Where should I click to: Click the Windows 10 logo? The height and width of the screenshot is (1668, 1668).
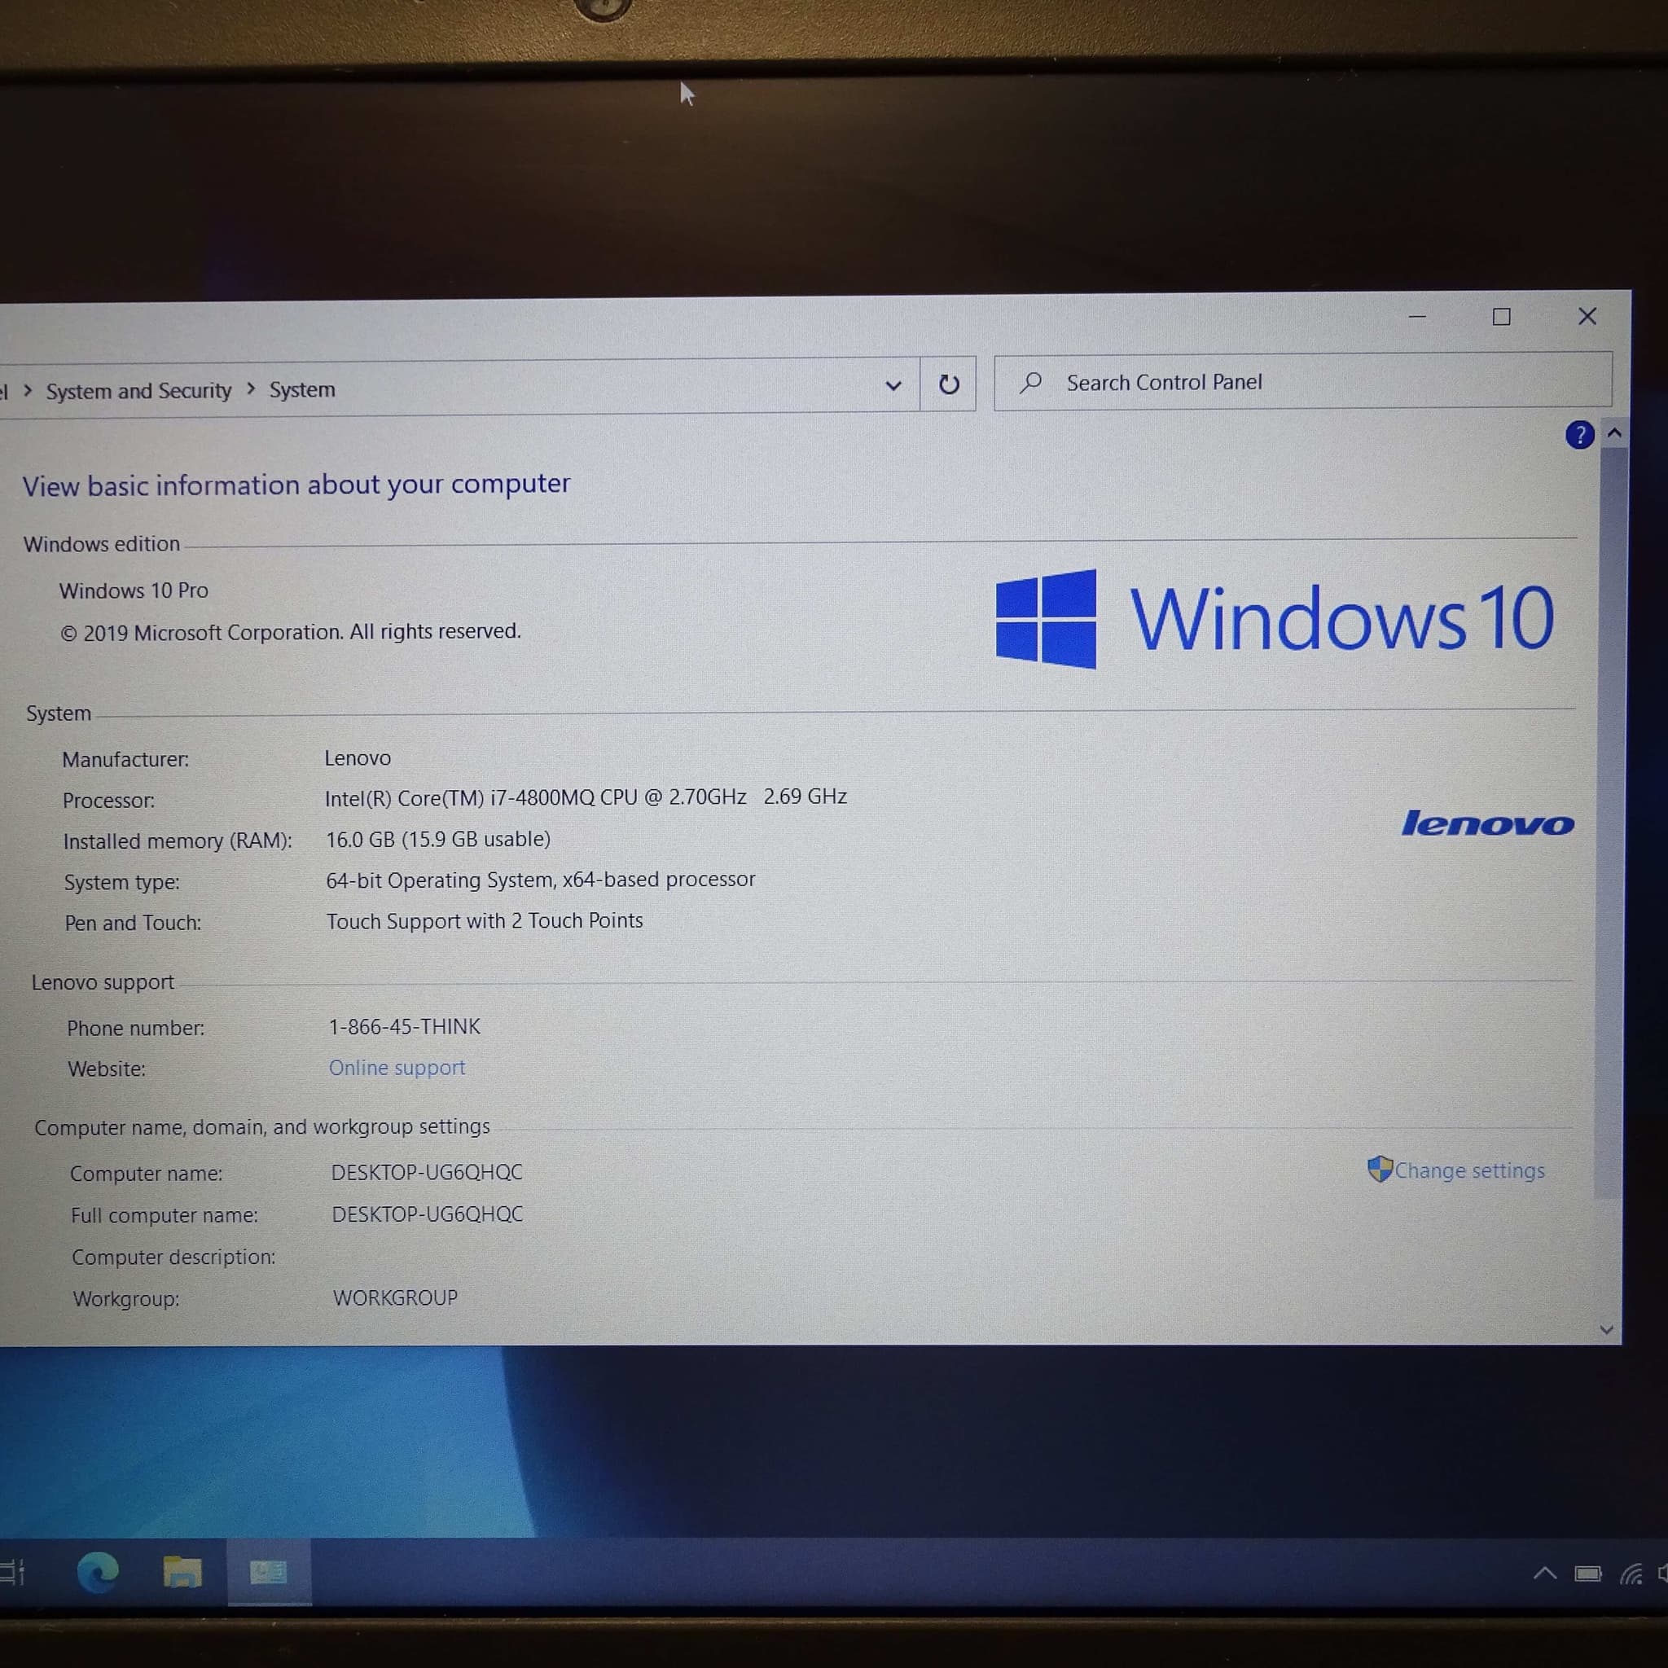click(1275, 618)
